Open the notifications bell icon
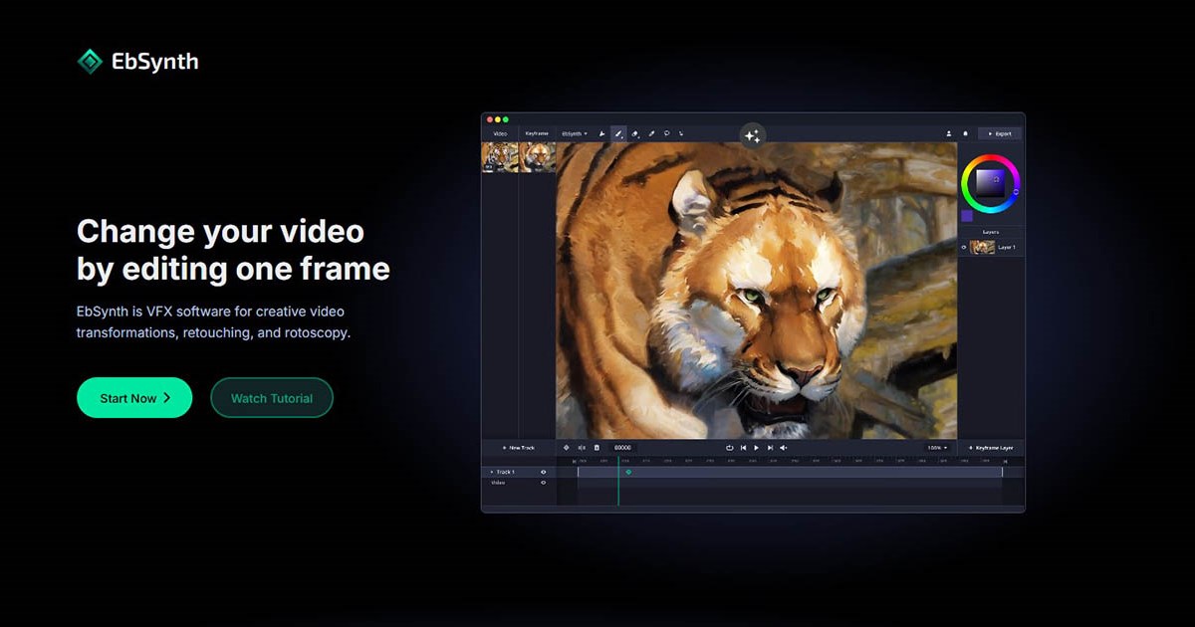 [965, 133]
